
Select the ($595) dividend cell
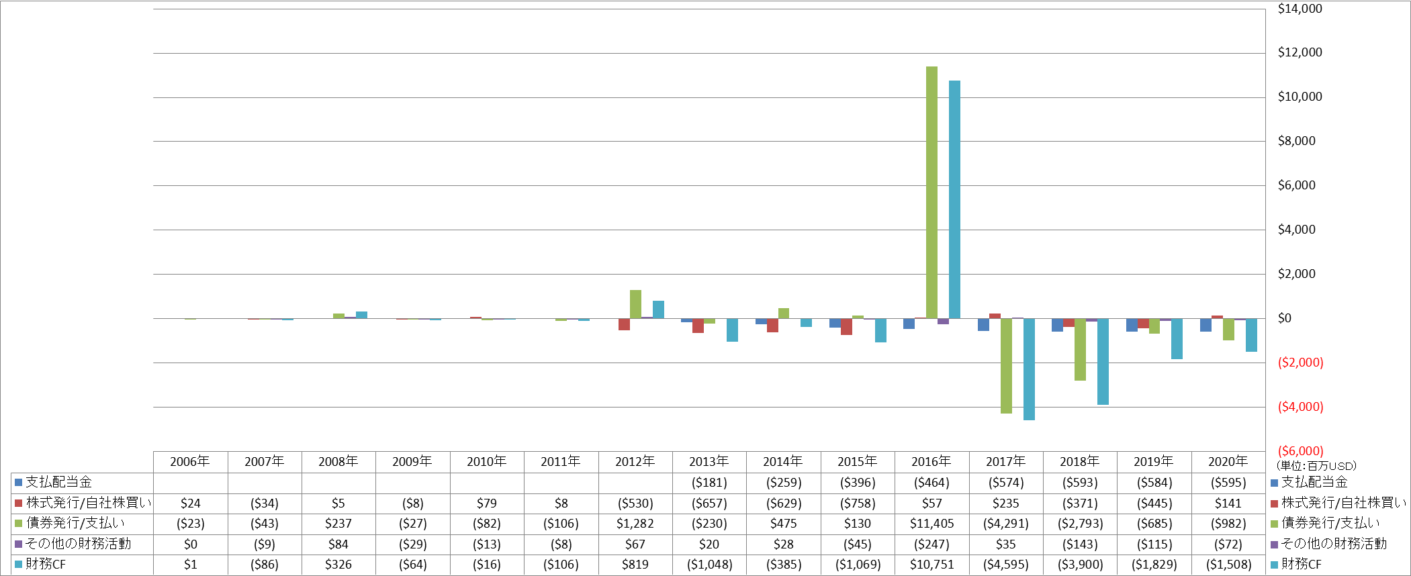pos(1228,482)
